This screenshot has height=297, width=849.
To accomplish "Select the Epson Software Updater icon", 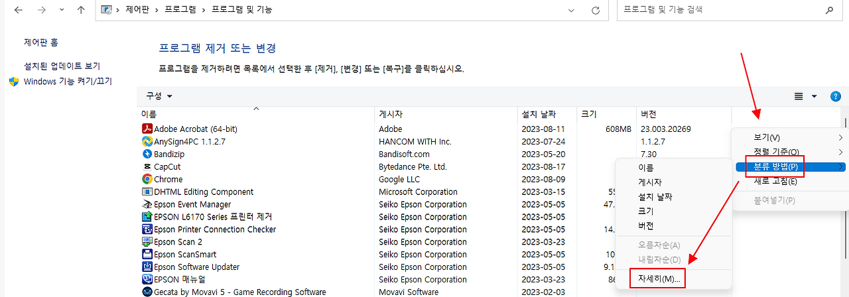I will pyautogui.click(x=147, y=267).
